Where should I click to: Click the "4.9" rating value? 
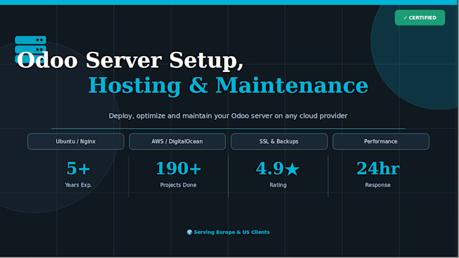(x=270, y=168)
